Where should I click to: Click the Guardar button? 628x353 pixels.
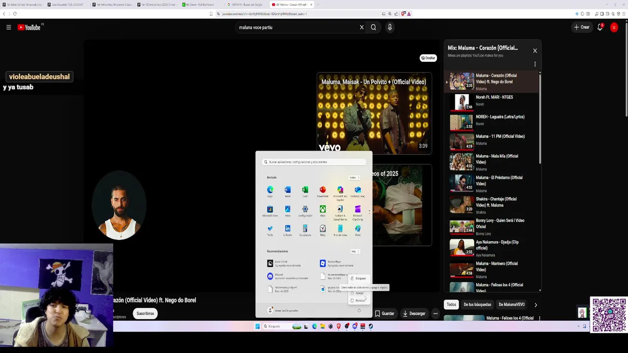[384, 314]
